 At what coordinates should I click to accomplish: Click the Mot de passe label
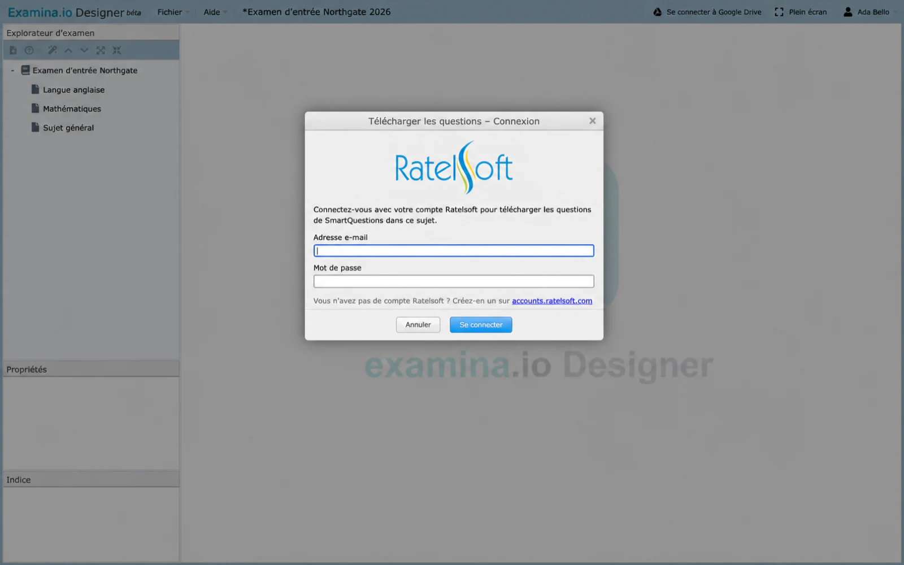pyautogui.click(x=337, y=268)
